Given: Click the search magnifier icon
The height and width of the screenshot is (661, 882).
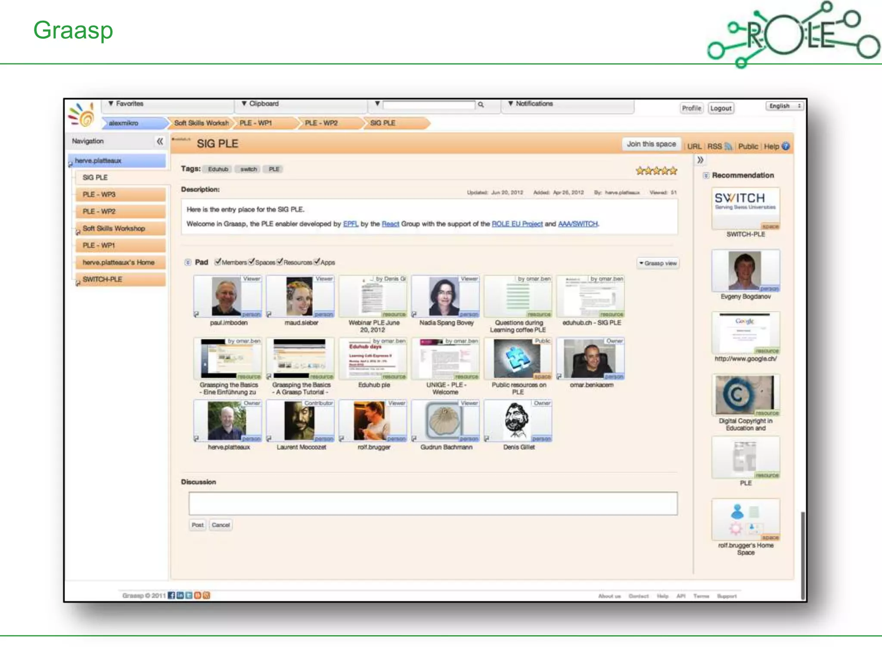Looking at the screenshot, I should point(481,105).
